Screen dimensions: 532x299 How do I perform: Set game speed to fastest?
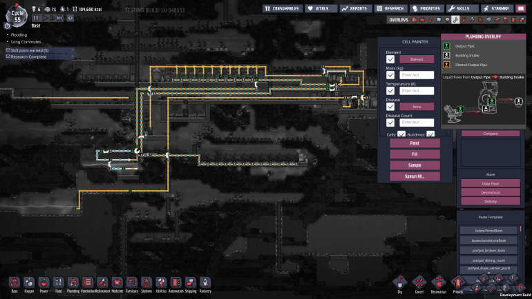pos(59,18)
